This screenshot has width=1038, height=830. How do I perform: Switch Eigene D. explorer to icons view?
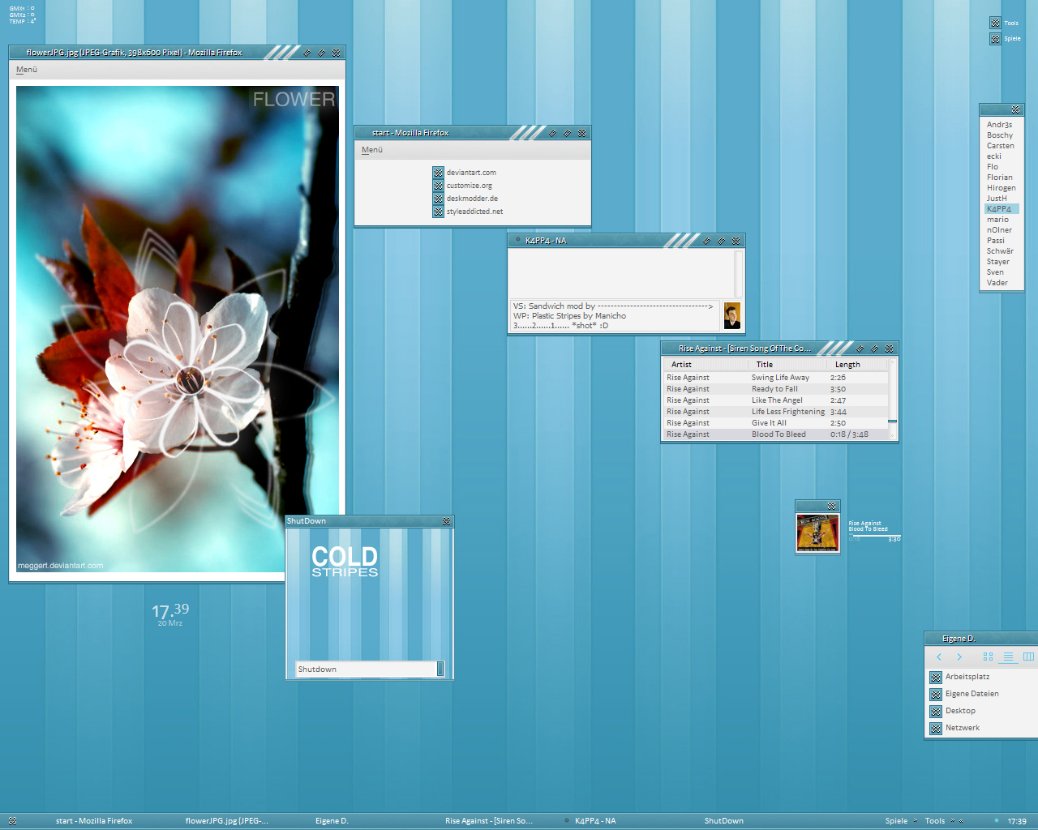click(x=988, y=657)
